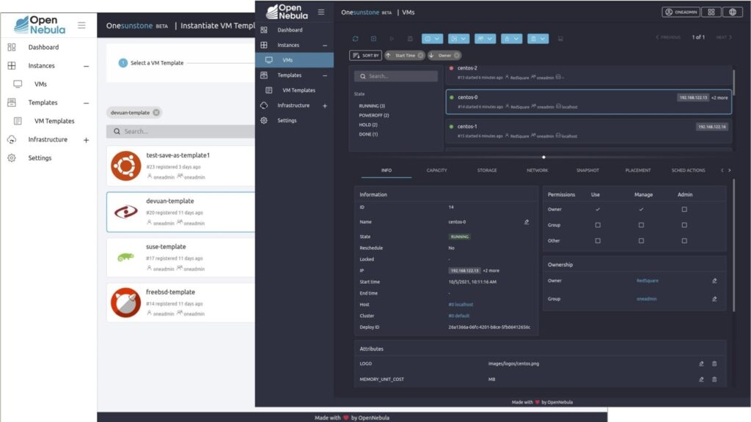751x422 pixels.
Task: Switch to the Placement tab
Action: coord(638,170)
